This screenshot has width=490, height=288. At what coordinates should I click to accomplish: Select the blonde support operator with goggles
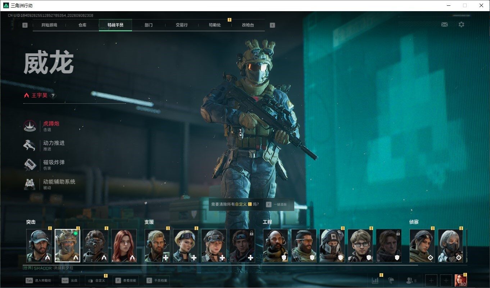[x=186, y=246]
